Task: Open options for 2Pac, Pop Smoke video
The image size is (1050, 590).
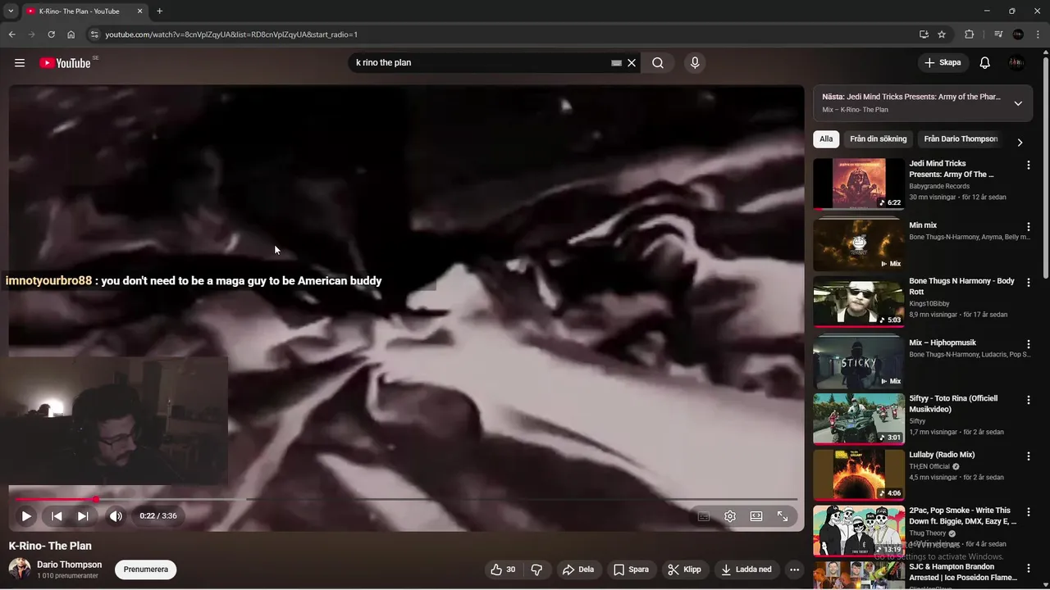Action: (x=1029, y=512)
